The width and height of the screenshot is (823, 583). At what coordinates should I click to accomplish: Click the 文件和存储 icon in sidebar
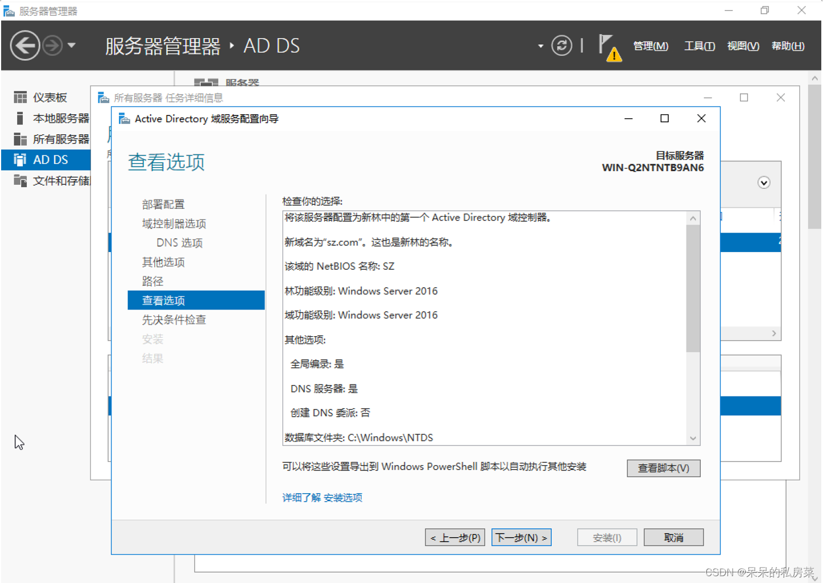click(20, 181)
